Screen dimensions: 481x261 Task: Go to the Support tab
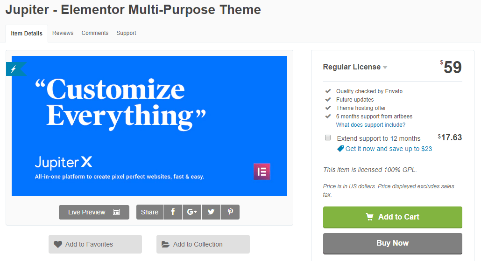[x=126, y=33]
